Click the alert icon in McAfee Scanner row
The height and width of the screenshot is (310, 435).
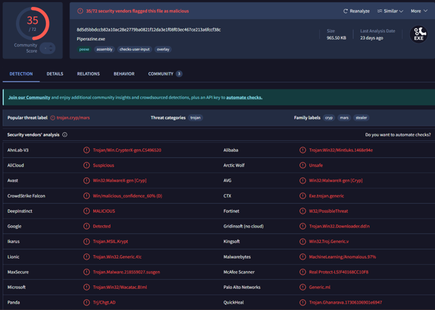coord(302,272)
